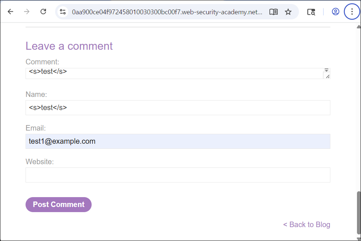The width and height of the screenshot is (361, 241).
Task: Go back to the previous page
Action: pyautogui.click(x=10, y=12)
